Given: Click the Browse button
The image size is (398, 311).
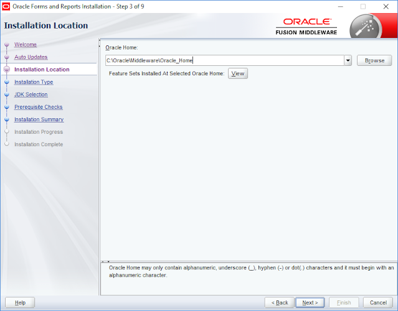Looking at the screenshot, I should click(x=374, y=60).
